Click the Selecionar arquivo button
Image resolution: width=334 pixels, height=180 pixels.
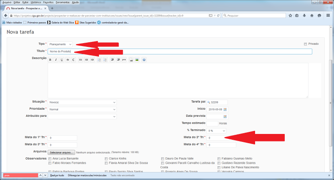(x=61, y=152)
